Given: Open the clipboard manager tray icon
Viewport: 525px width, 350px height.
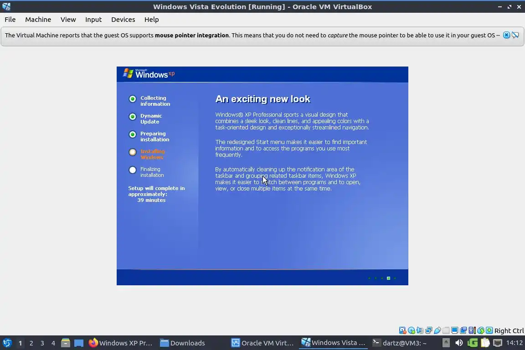Looking at the screenshot, I should [485, 343].
